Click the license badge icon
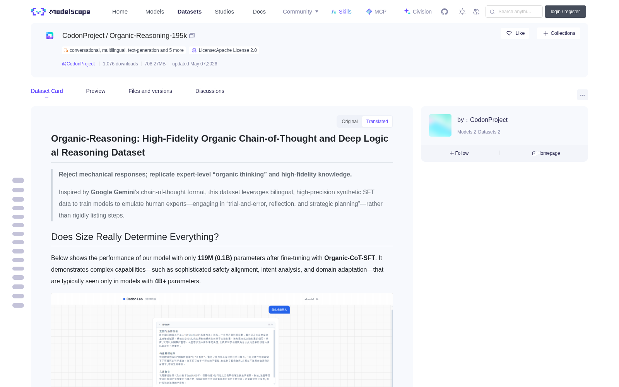The image size is (619, 387). 194,50
